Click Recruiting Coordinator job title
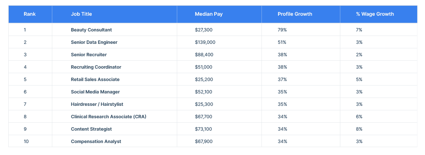Image resolution: width=425 pixels, height=155 pixels. 96,67
